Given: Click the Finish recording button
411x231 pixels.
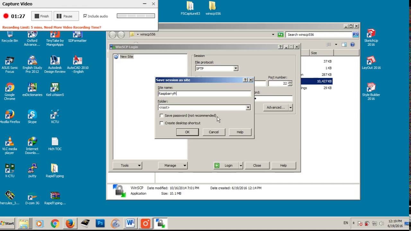Looking at the screenshot, I should 42,16.
